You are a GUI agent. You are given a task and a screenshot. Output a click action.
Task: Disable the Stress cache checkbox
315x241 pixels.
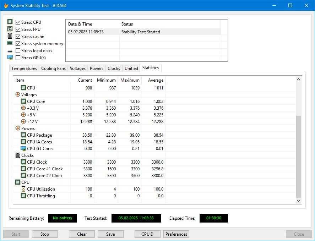click(18, 36)
